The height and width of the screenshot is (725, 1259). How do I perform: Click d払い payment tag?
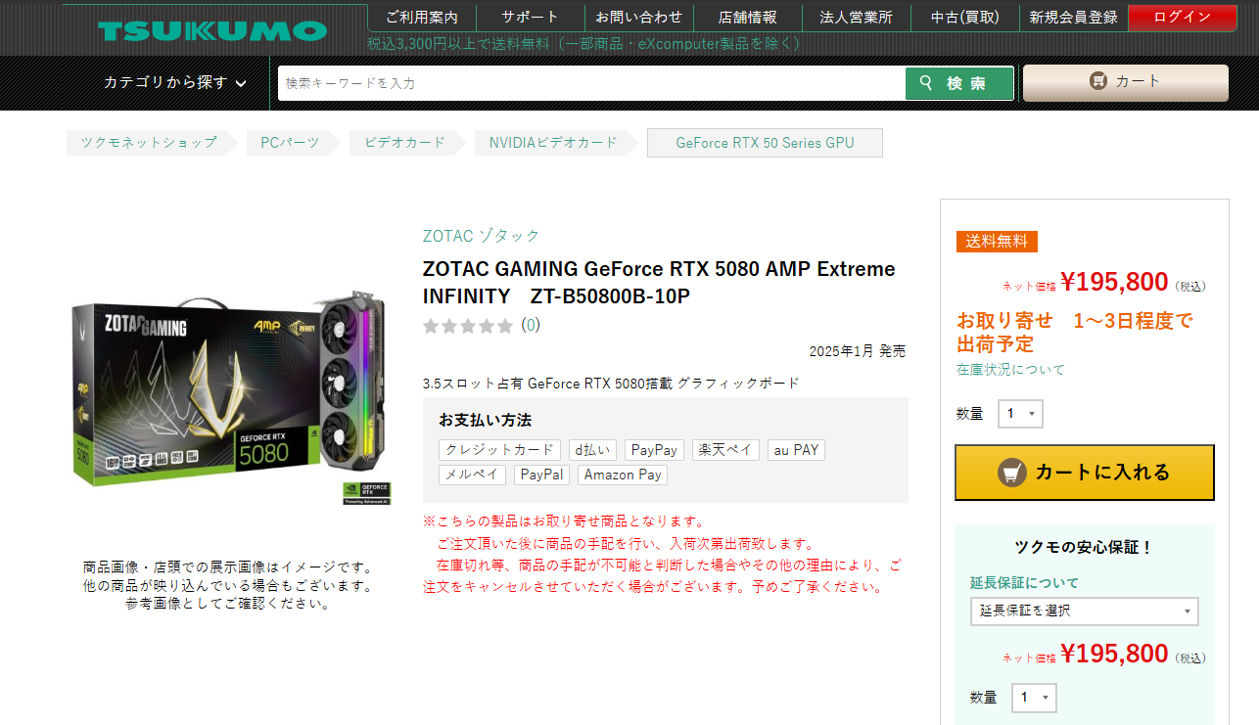click(x=592, y=450)
